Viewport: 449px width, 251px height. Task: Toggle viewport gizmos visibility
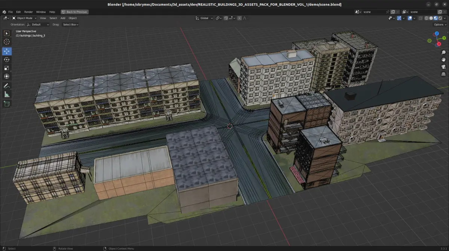pyautogui.click(x=399, y=18)
